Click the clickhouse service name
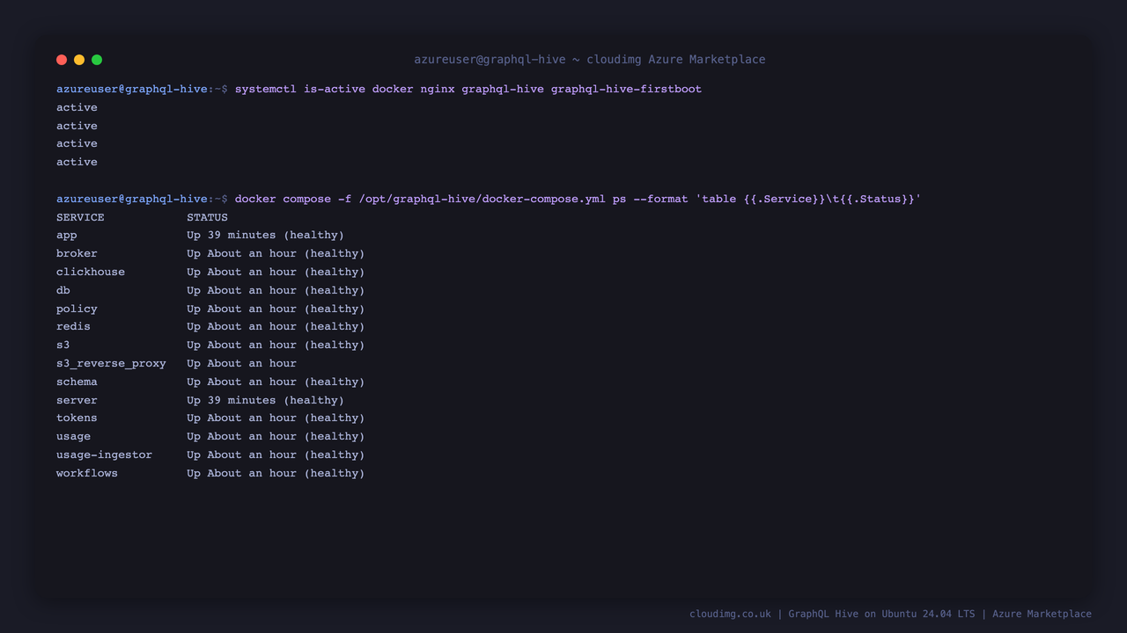Viewport: 1127px width, 633px height. 91,272
